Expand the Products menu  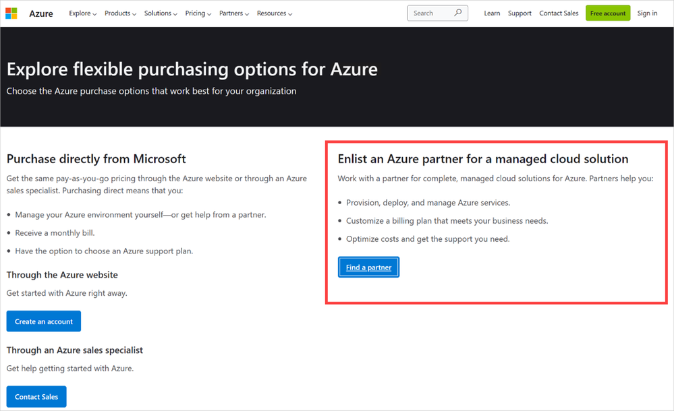pyautogui.click(x=120, y=13)
